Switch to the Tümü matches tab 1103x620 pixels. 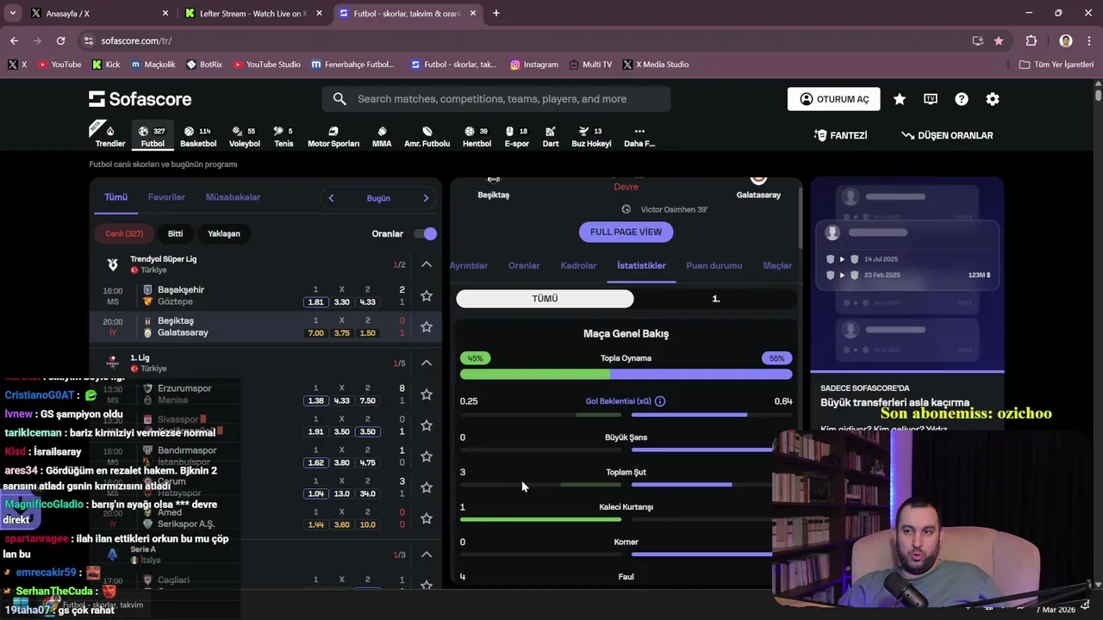115,197
